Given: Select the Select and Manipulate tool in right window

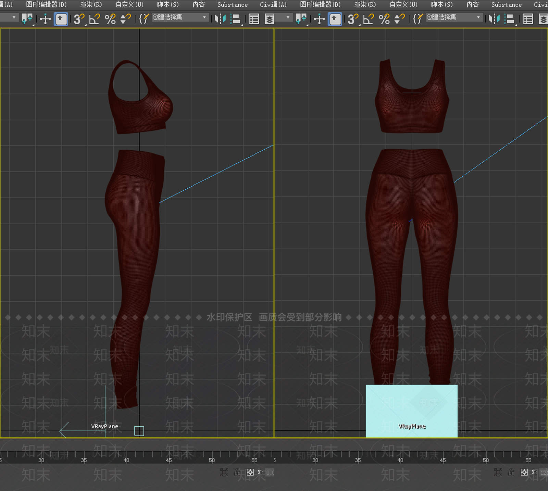Looking at the screenshot, I should click(319, 19).
